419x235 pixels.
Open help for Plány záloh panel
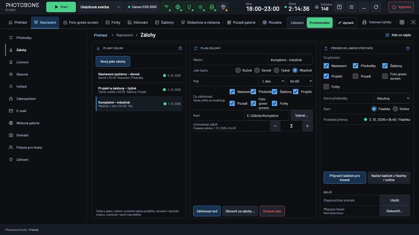[x=180, y=48]
